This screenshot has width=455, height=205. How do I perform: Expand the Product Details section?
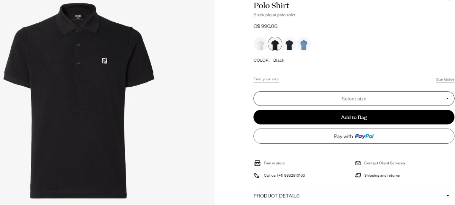[x=354, y=196]
